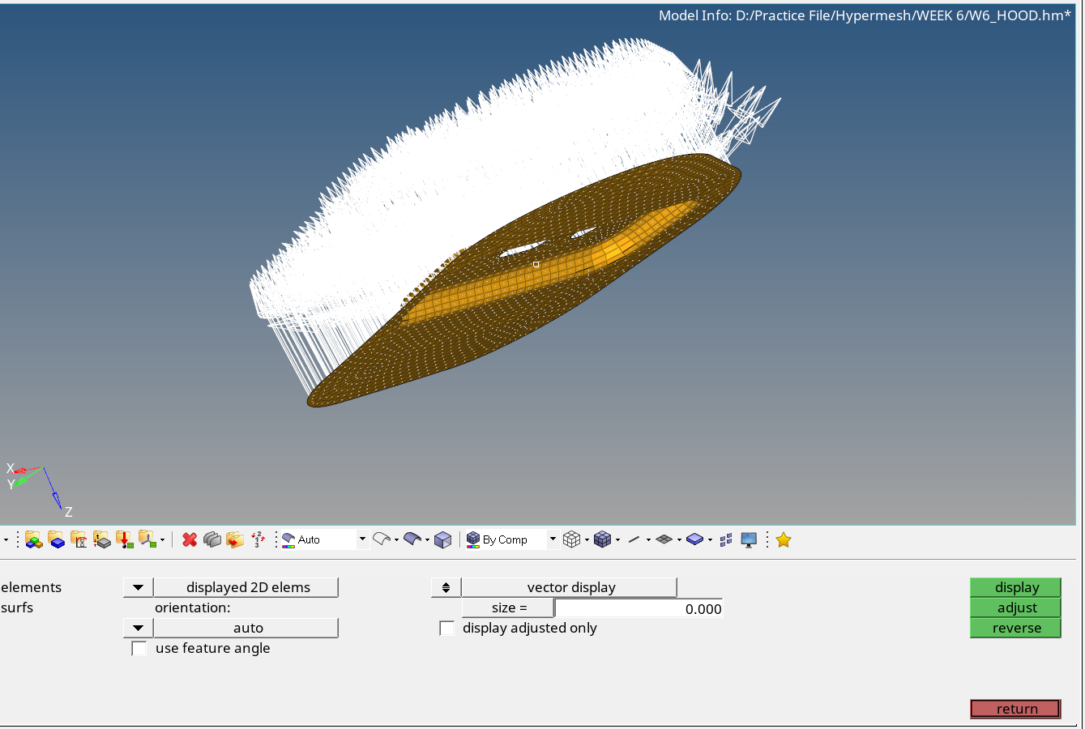Image resolution: width=1085 pixels, height=729 pixels.
Task: Enable the 'use feature angle' checkbox
Action: tap(139, 649)
